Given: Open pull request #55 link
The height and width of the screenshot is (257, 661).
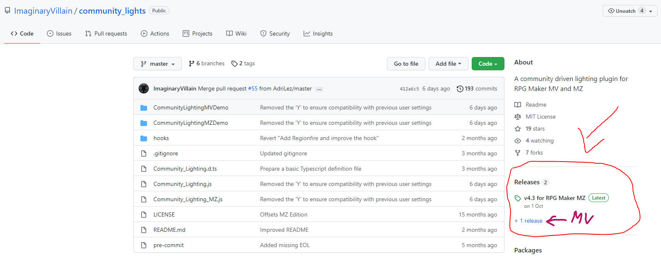Looking at the screenshot, I should [x=253, y=88].
